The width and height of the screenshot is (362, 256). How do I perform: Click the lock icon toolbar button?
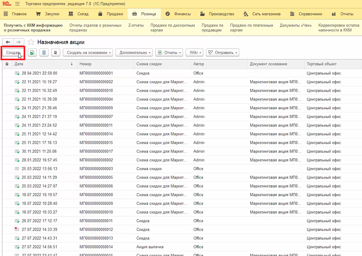tap(55, 53)
